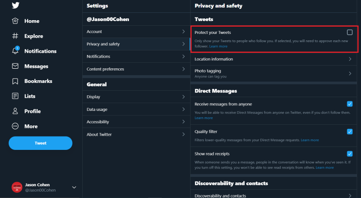Click the Home house icon

click(15, 21)
